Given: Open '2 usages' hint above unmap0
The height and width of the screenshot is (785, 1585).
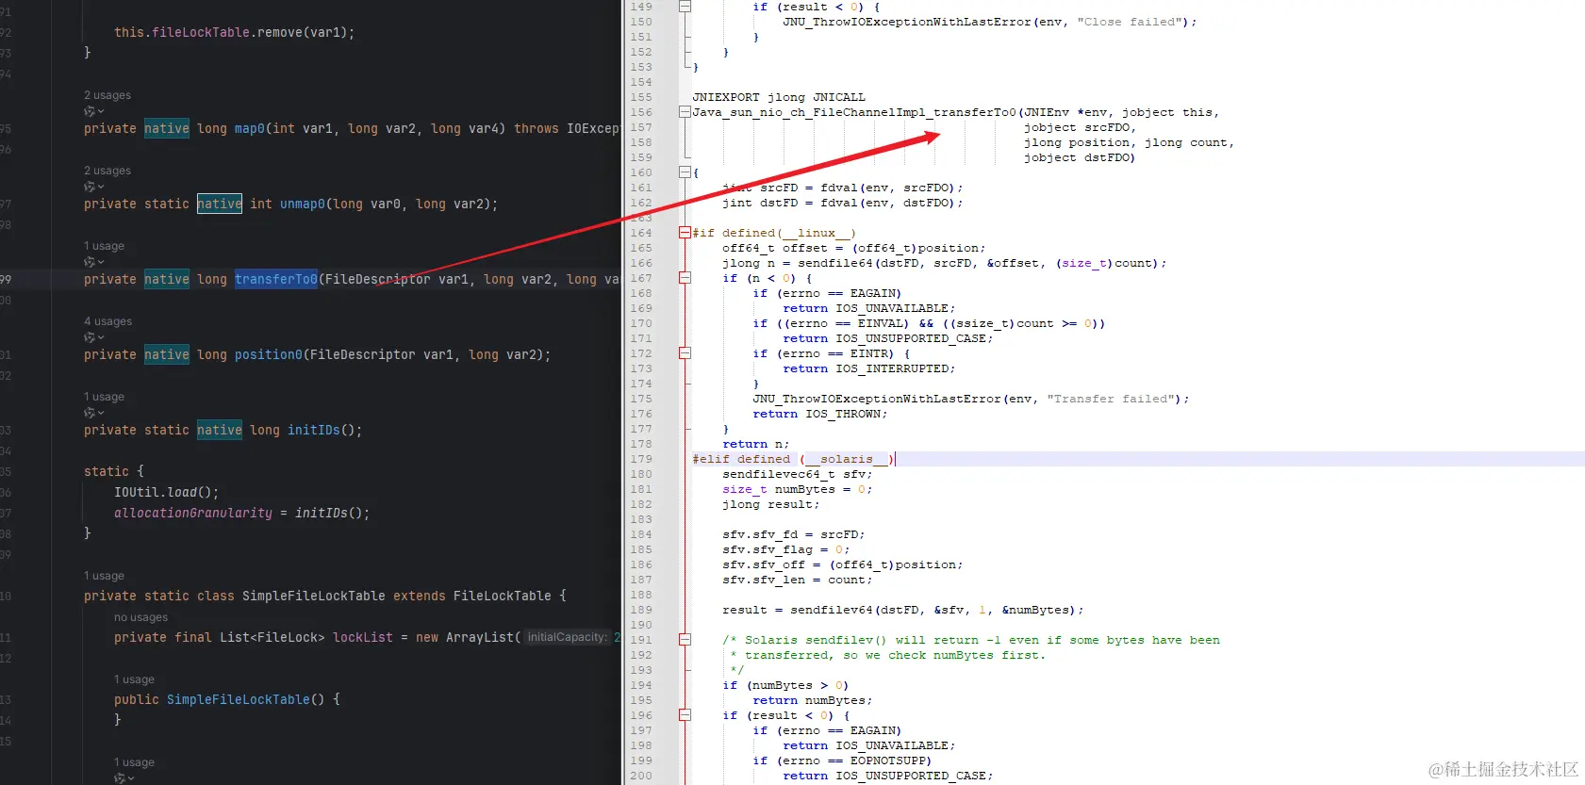Looking at the screenshot, I should coord(107,171).
